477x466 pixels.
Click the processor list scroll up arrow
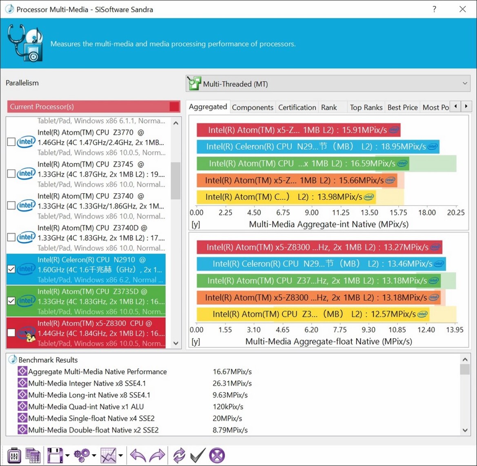[176, 123]
